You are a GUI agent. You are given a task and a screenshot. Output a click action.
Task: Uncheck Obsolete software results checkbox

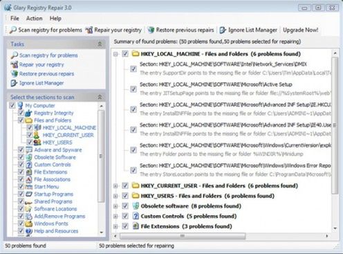125,206
